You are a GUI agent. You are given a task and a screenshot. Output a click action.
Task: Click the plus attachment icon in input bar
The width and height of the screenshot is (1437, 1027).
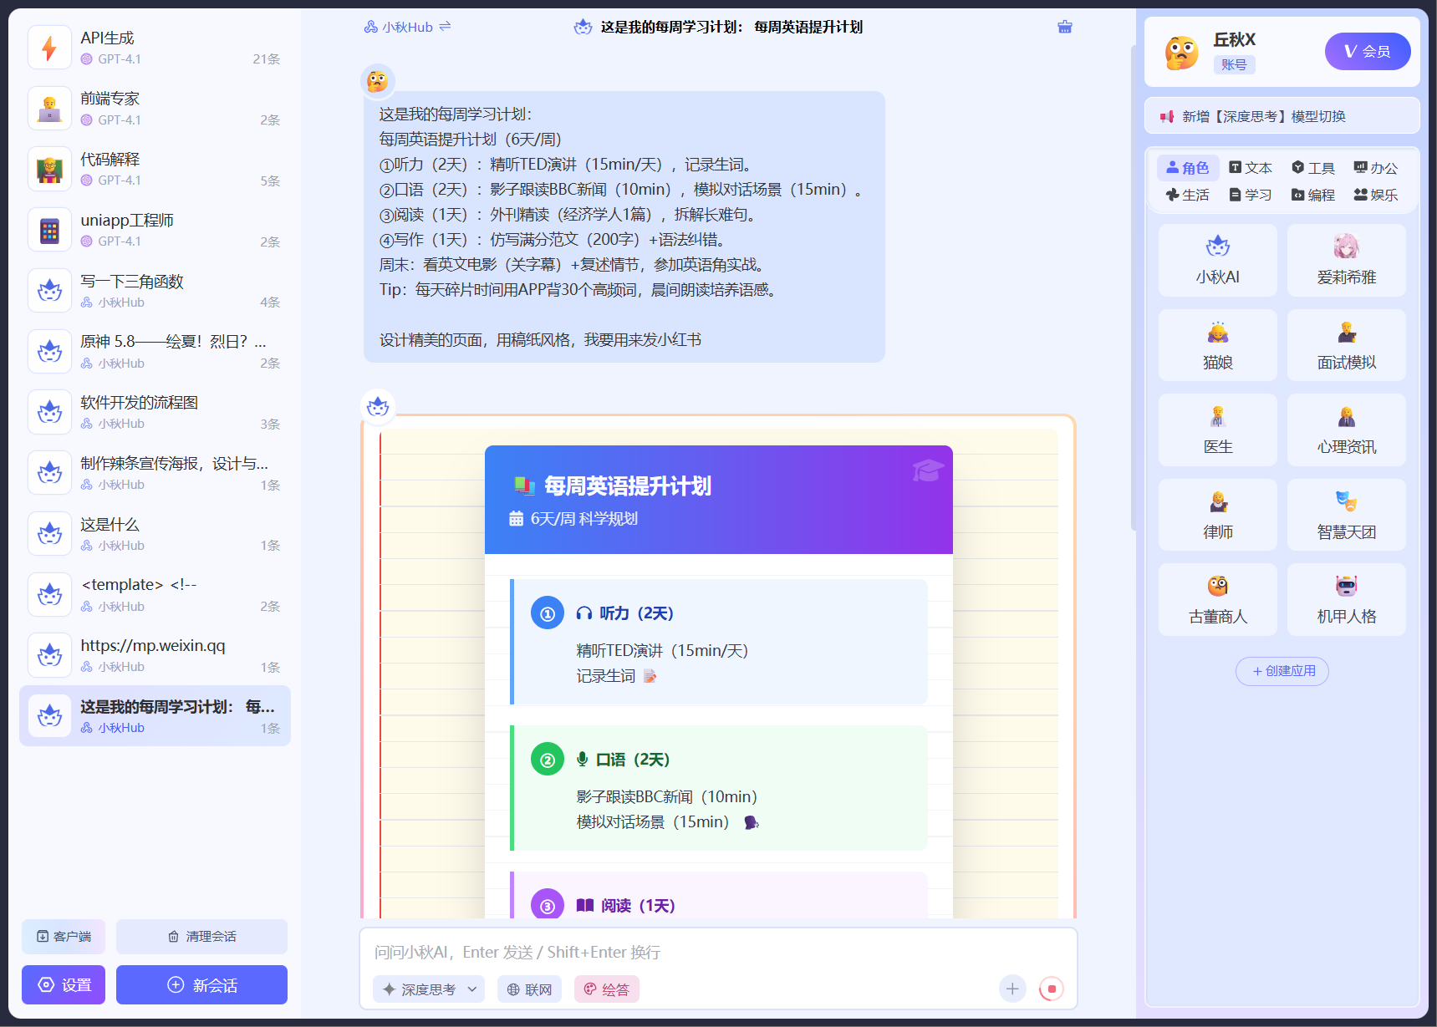pos(1012,989)
